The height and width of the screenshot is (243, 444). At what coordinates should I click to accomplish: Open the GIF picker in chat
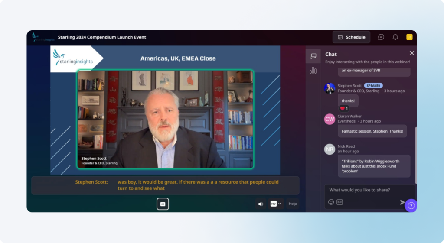click(x=340, y=202)
